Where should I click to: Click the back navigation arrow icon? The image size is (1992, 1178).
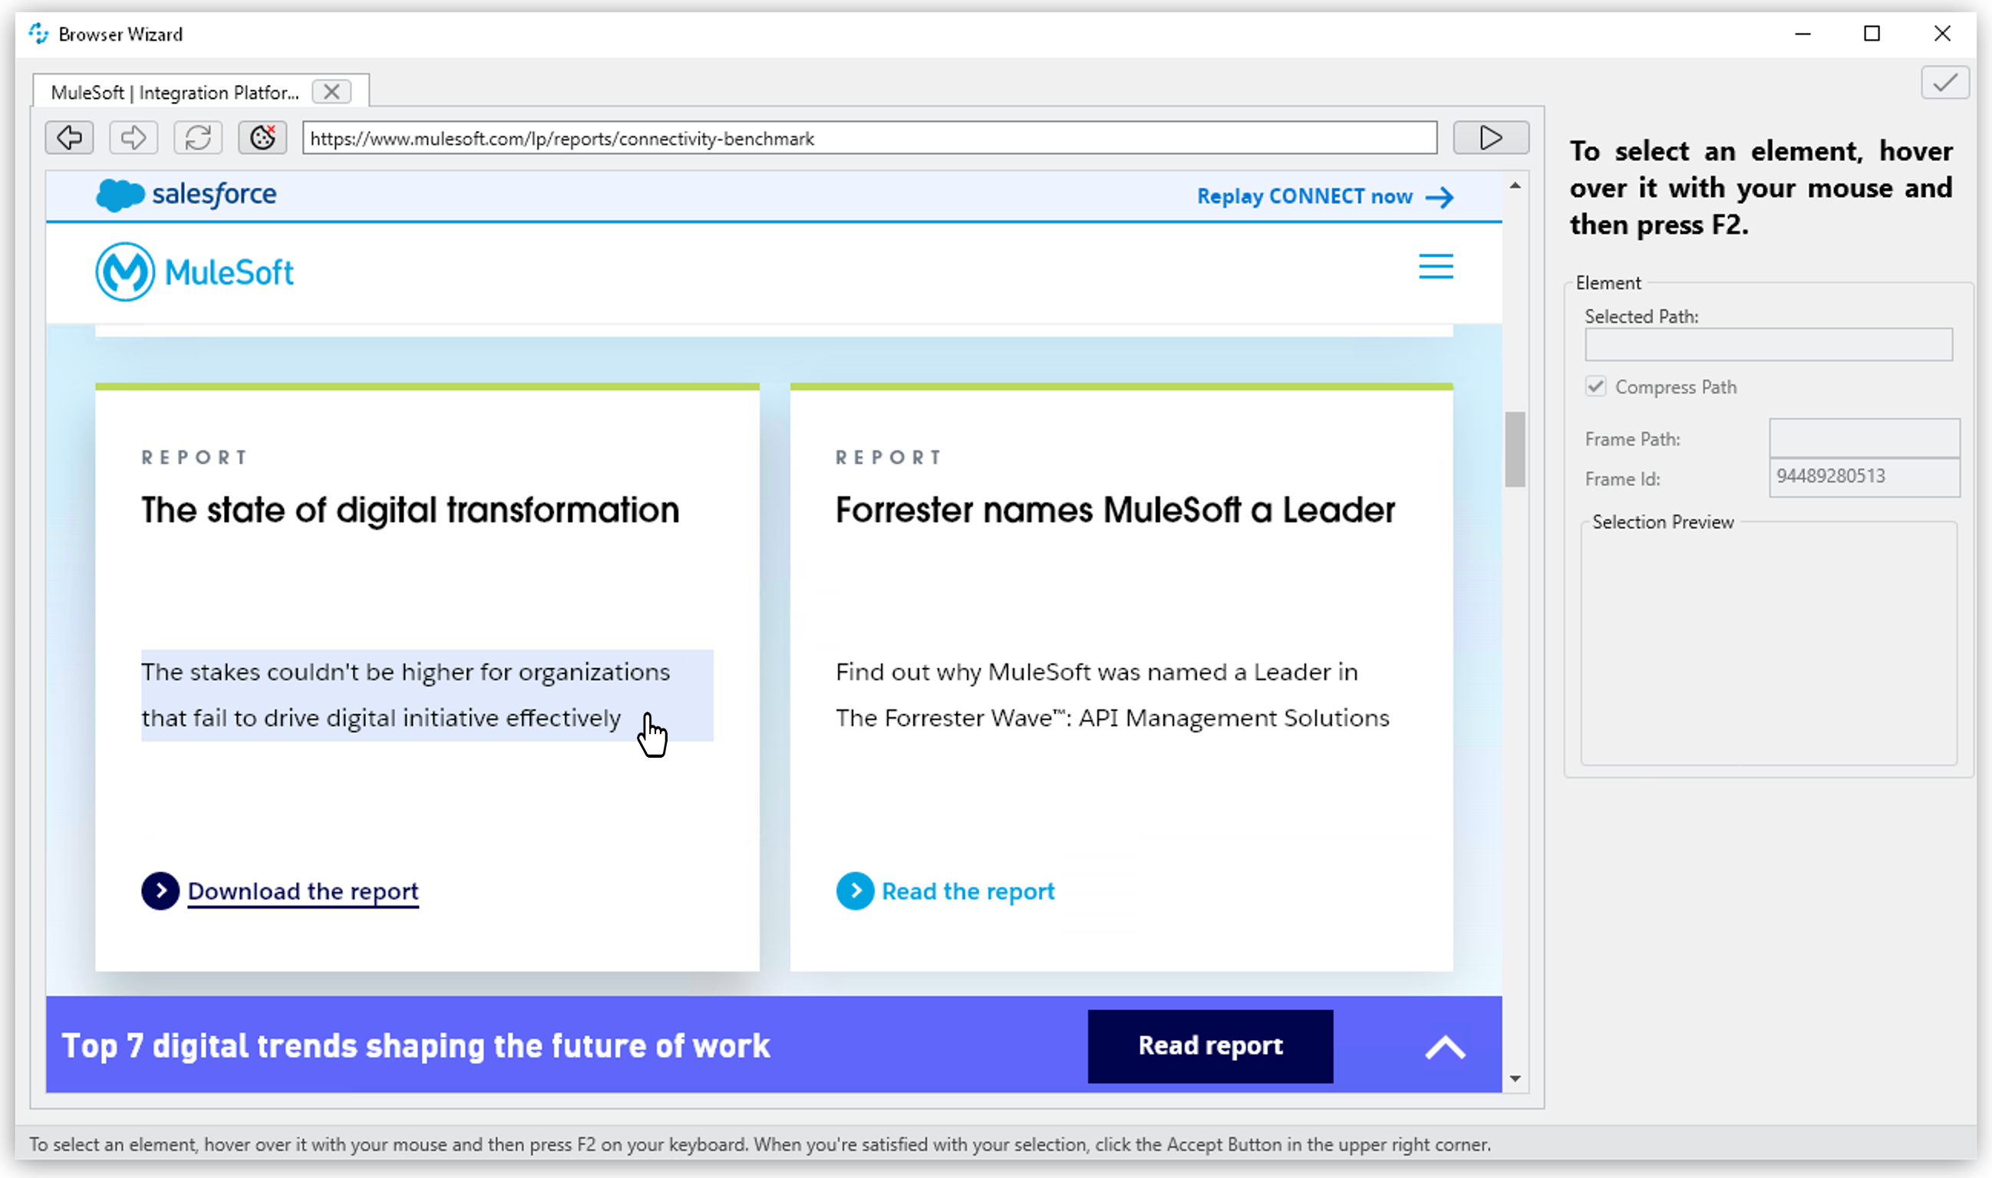[69, 137]
